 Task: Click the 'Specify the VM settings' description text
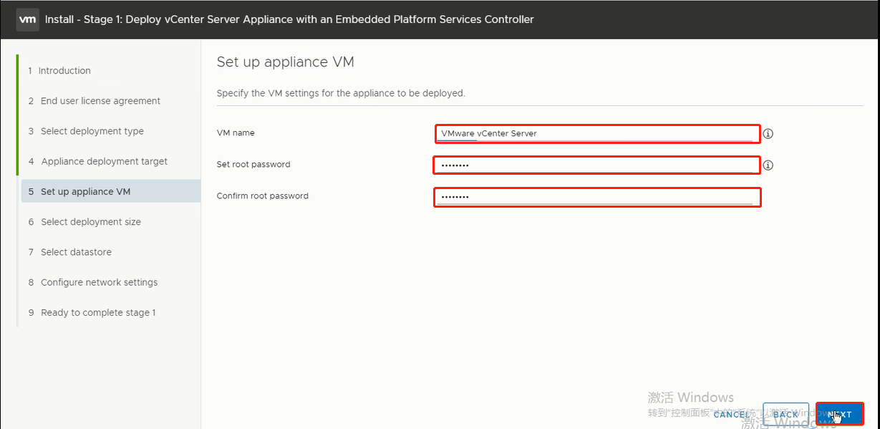pos(341,93)
